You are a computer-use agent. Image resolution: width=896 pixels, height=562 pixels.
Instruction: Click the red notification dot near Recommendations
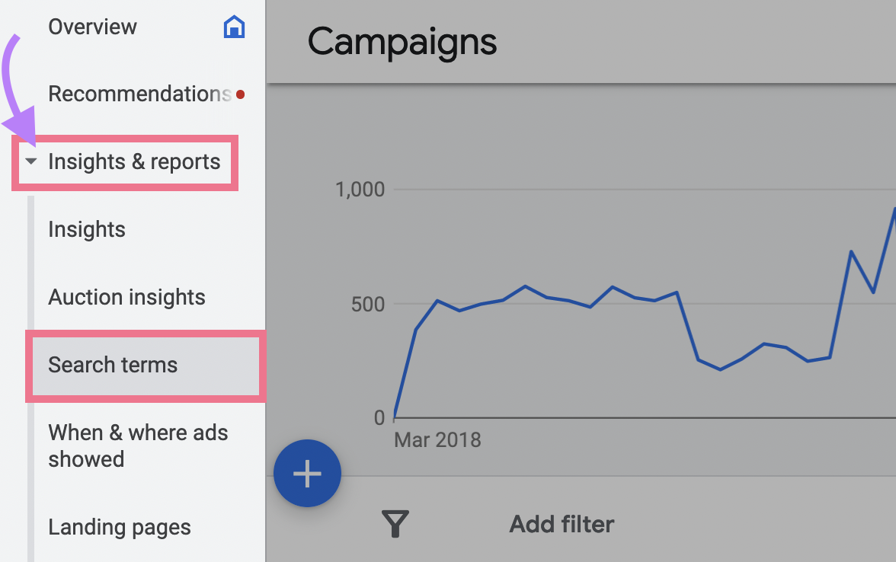(240, 94)
